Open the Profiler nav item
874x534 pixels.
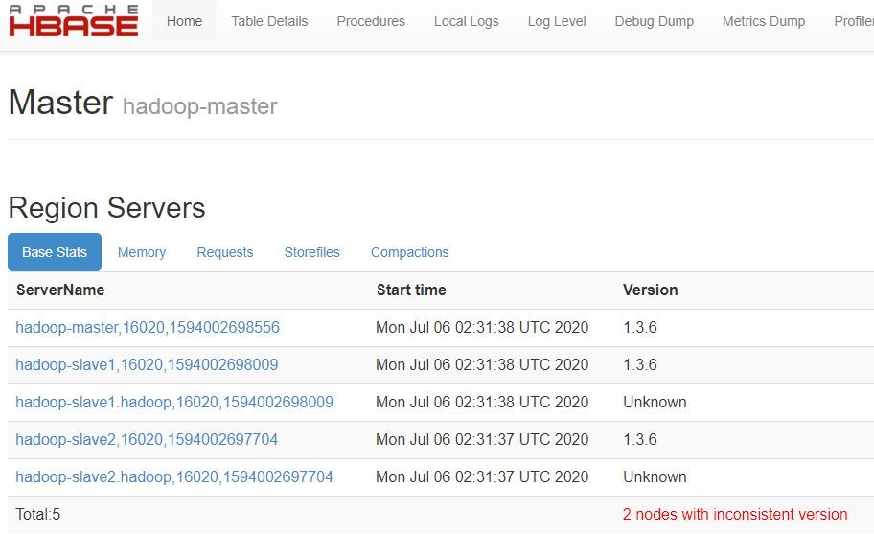853,21
